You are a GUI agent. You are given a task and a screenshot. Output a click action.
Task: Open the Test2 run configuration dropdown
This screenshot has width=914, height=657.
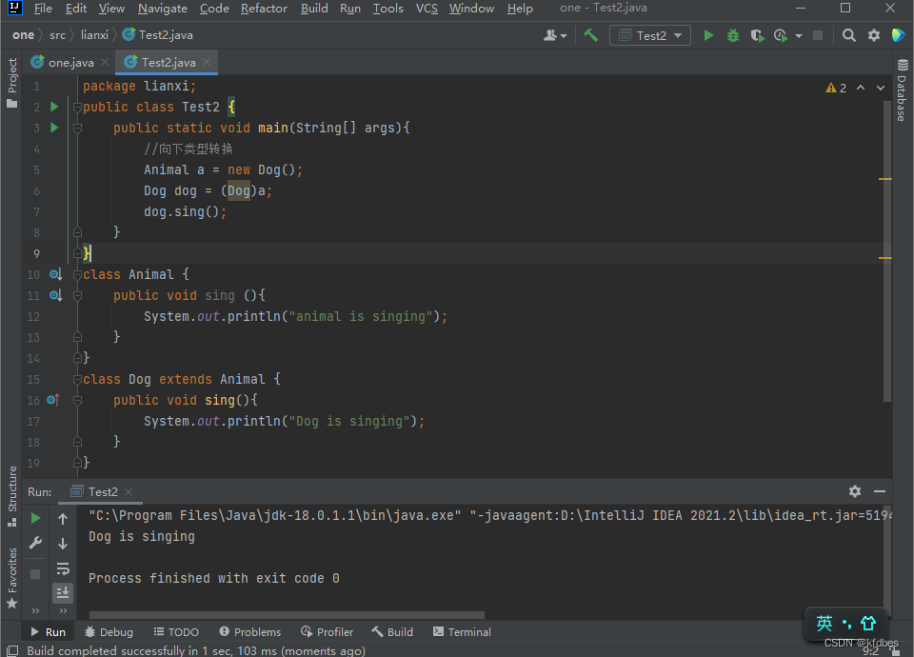pyautogui.click(x=651, y=35)
